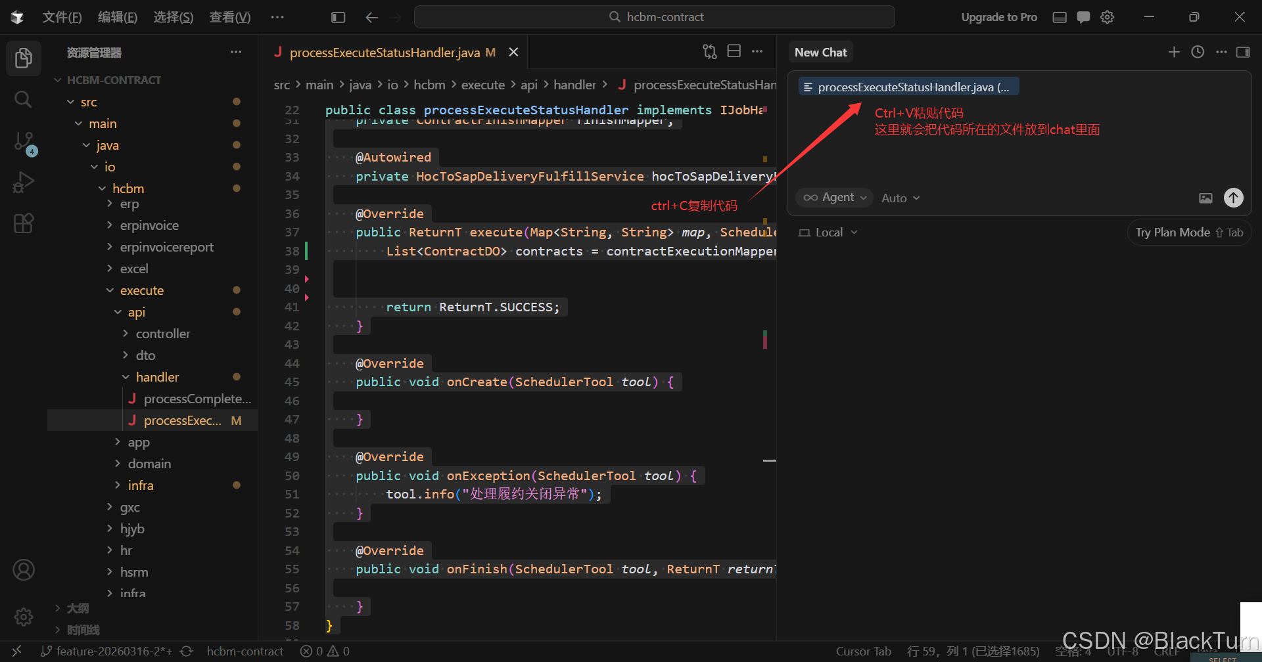Image resolution: width=1262 pixels, height=662 pixels.
Task: Open changes compare icon in editor toolbar
Action: pos(710,51)
